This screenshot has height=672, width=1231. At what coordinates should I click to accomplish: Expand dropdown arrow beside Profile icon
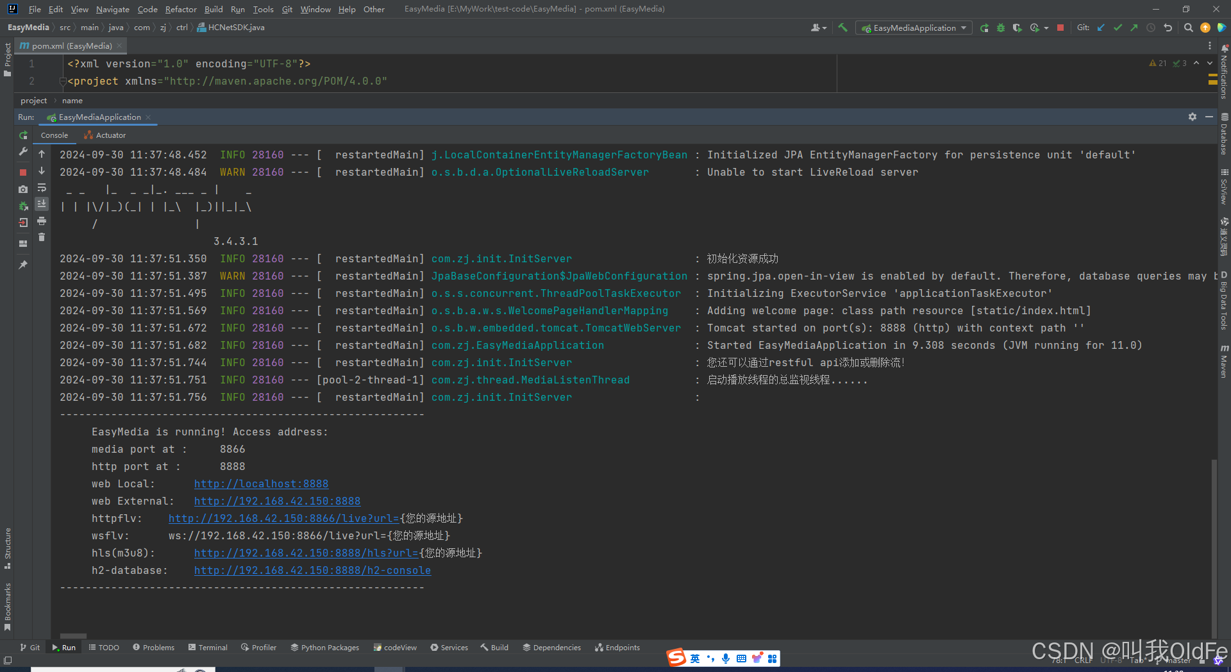[x=1046, y=28]
